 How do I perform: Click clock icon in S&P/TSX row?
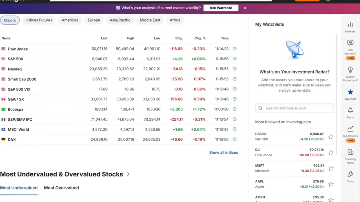tap(235, 99)
